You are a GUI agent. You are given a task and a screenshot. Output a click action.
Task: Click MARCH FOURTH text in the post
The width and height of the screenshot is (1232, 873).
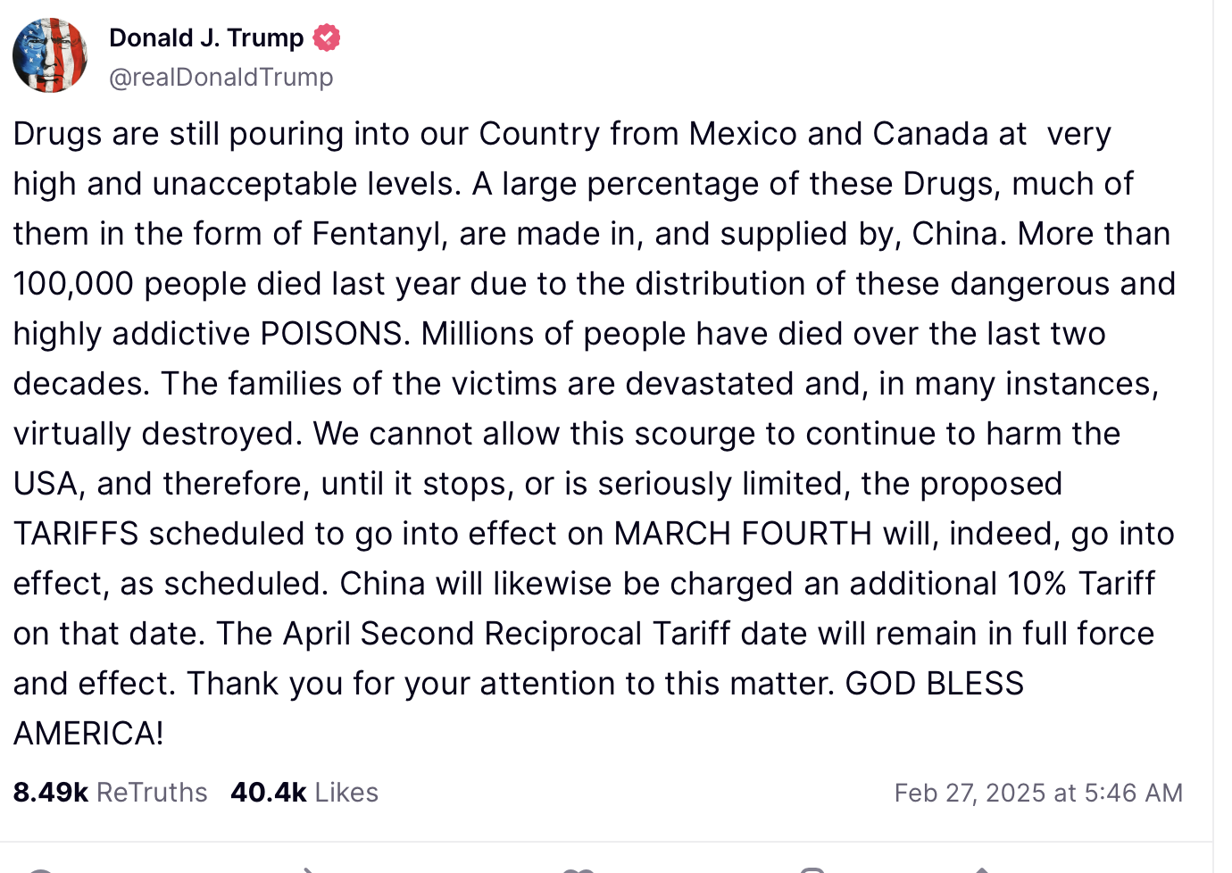click(743, 534)
